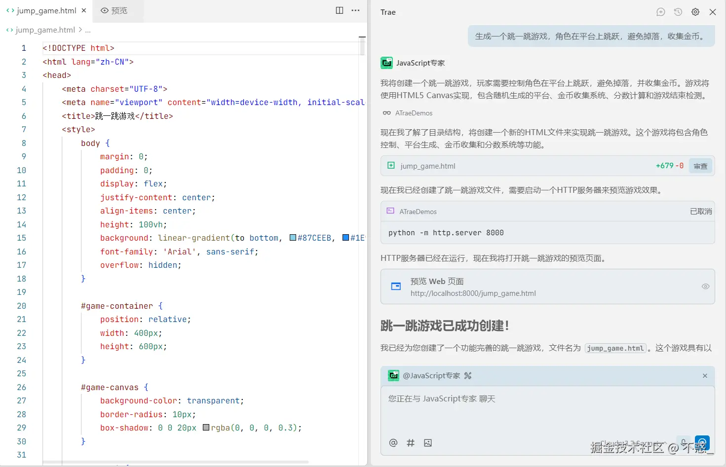Viewport: 726px width, 467px height.
Task: Click line number 26 in the gutter
Action: click(21, 387)
